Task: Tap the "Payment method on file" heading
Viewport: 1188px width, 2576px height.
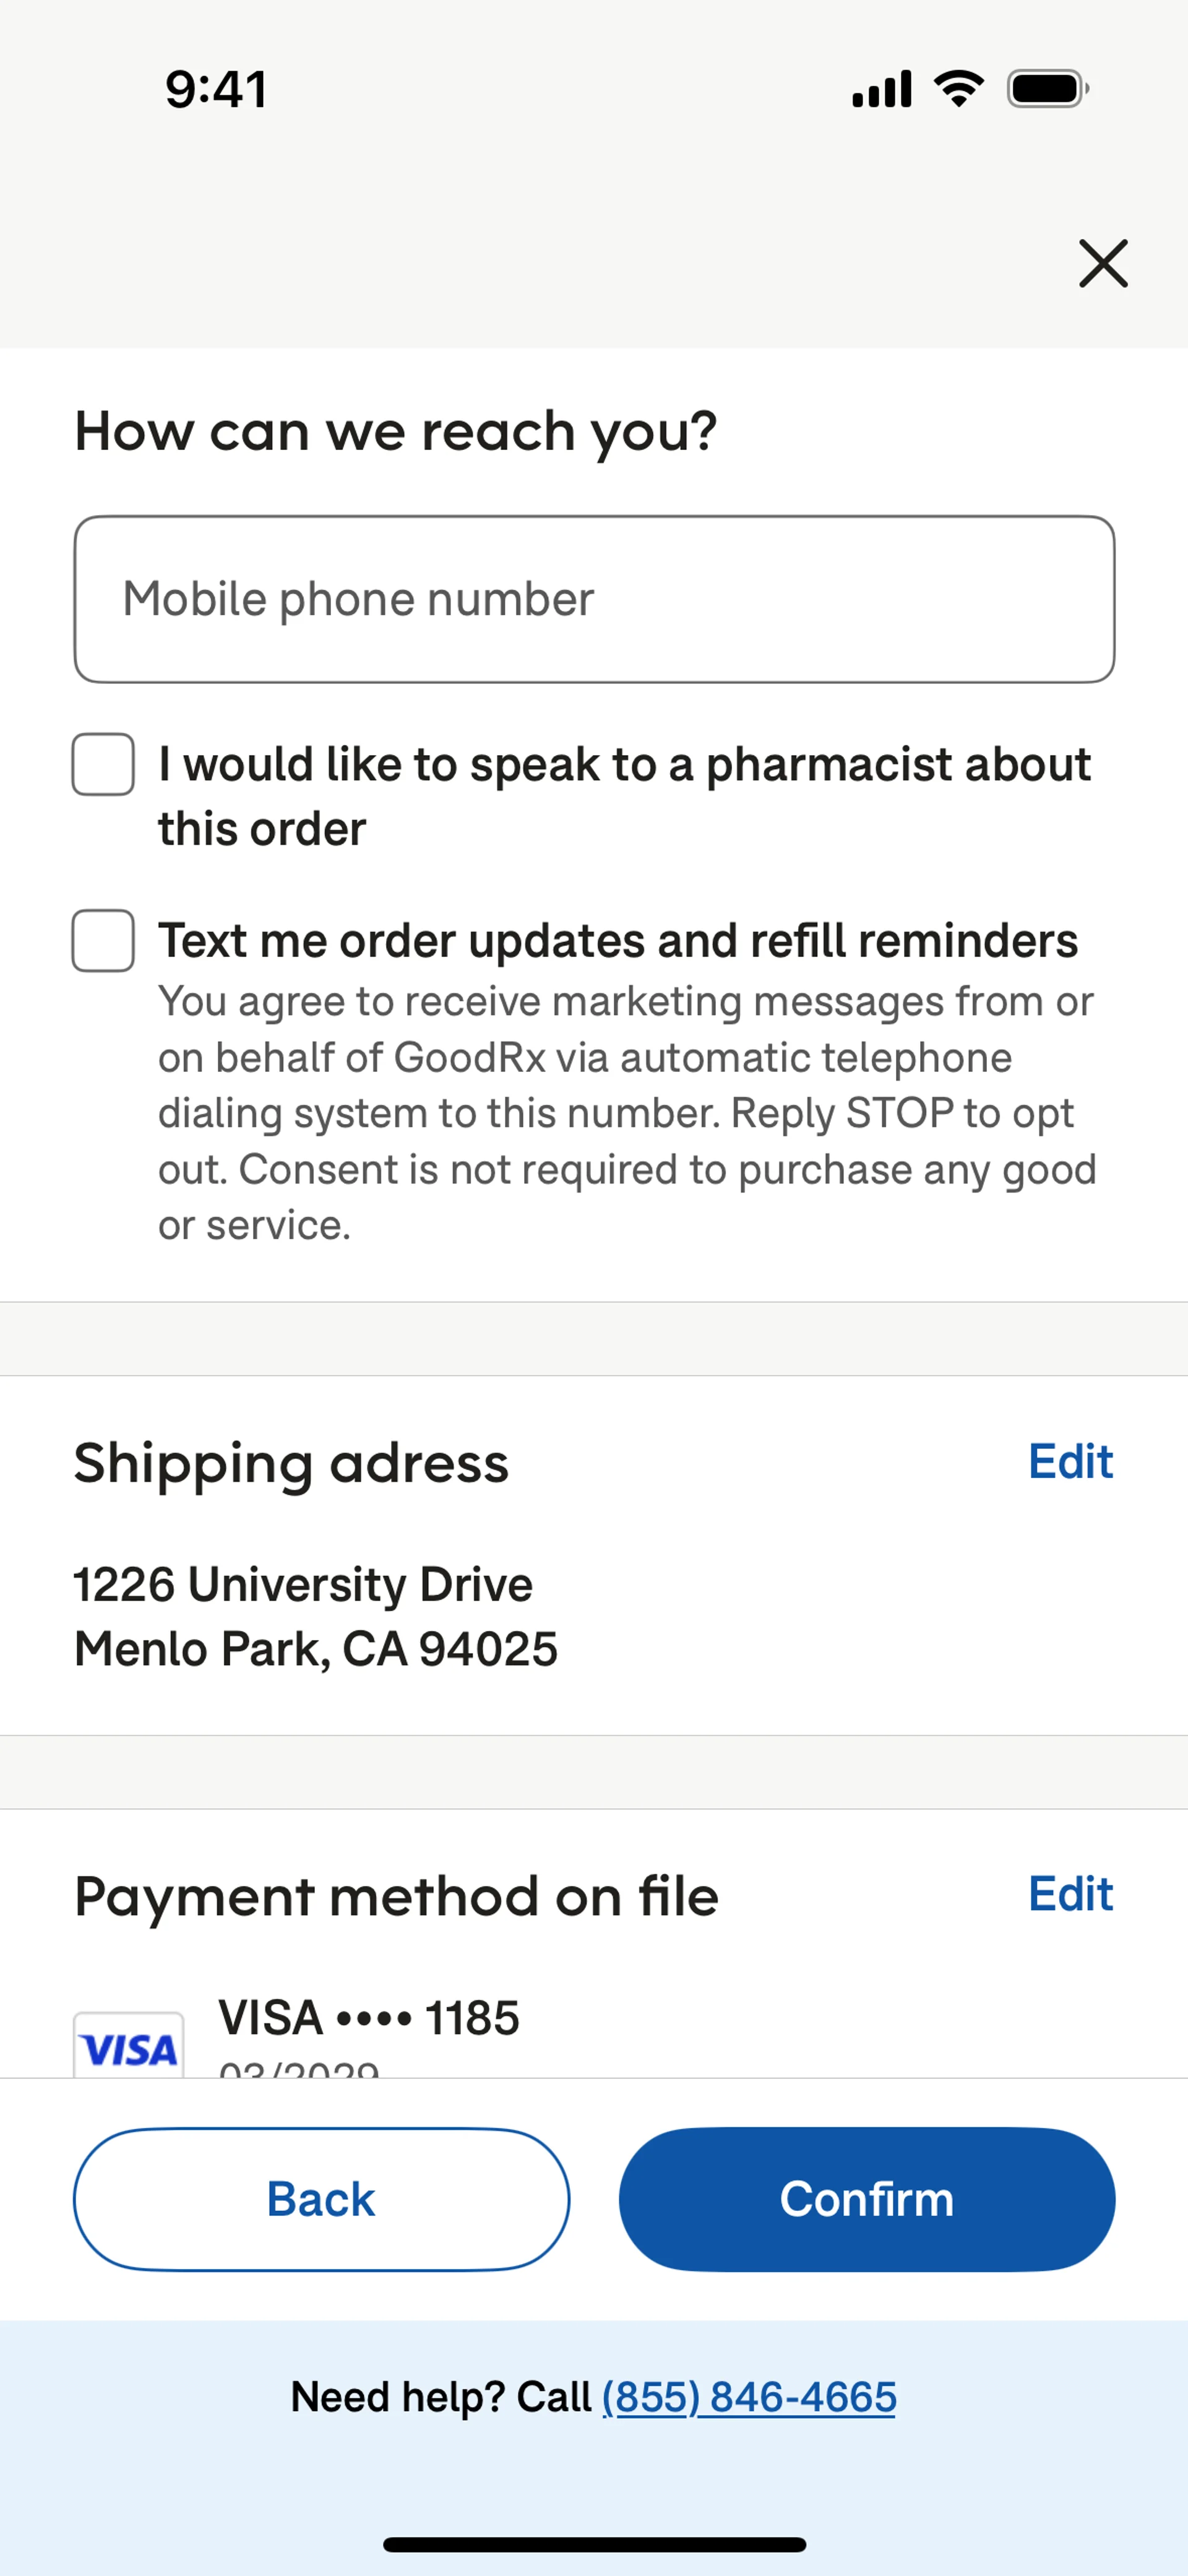Action: 396,1897
